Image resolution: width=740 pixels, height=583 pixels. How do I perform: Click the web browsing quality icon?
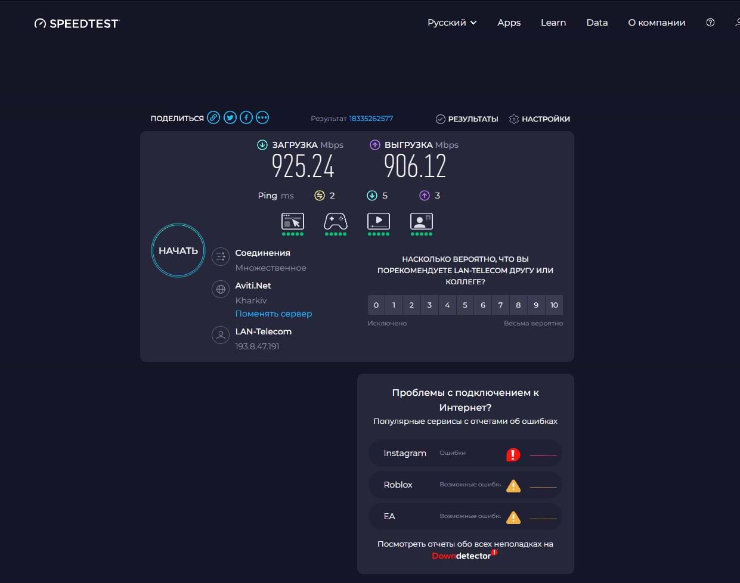(x=292, y=222)
